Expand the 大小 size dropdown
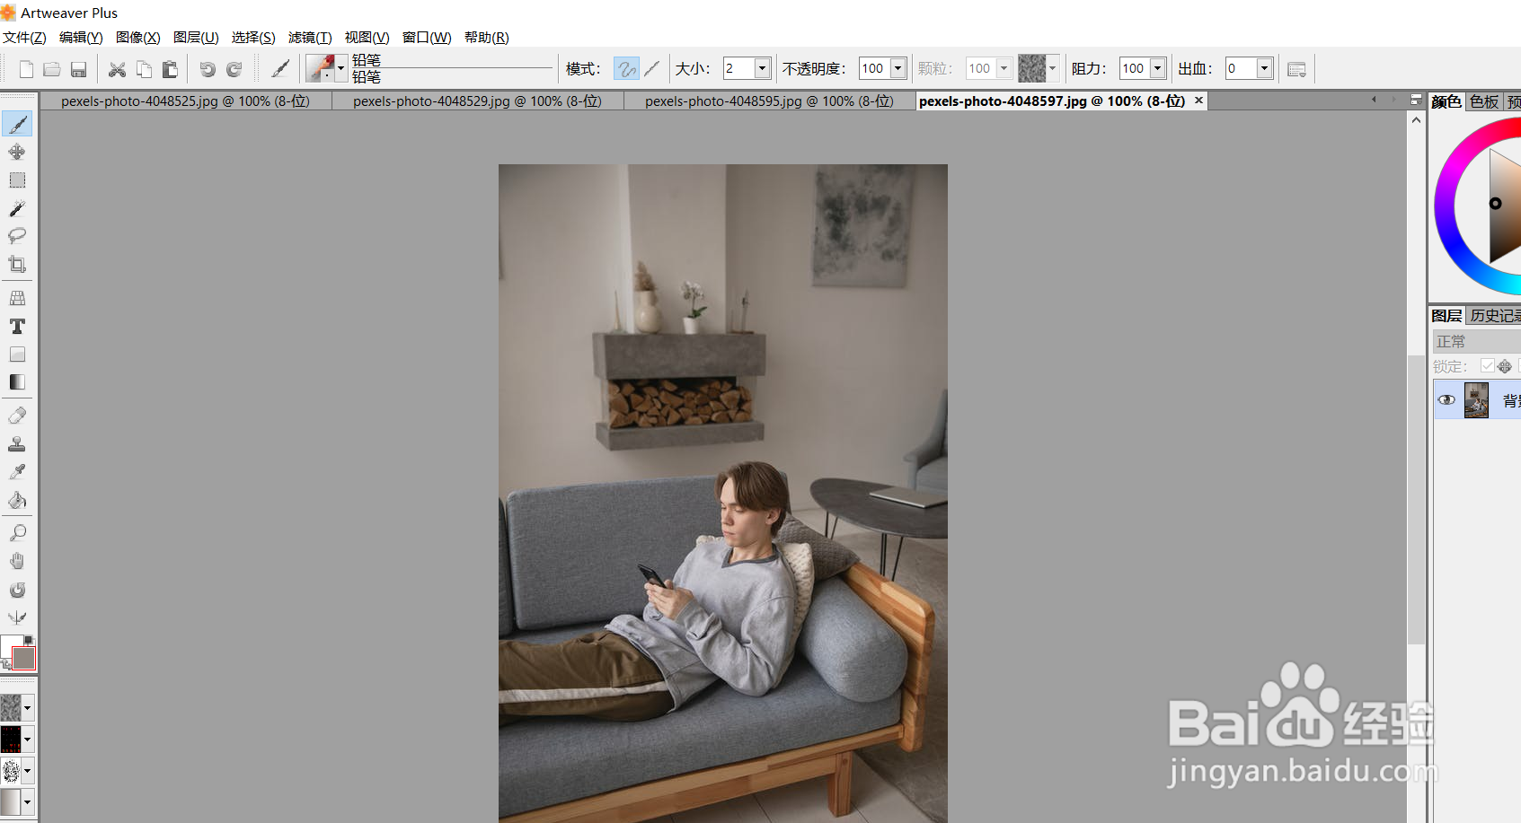The width and height of the screenshot is (1521, 823). (x=762, y=68)
